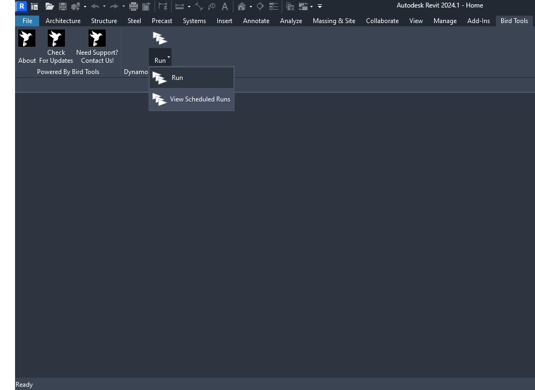The image size is (535, 390).
Task: Select the Measure ruler tool
Action: [x=179, y=6]
